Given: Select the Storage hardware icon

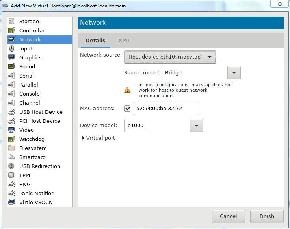Looking at the screenshot, I should pos(11,21).
